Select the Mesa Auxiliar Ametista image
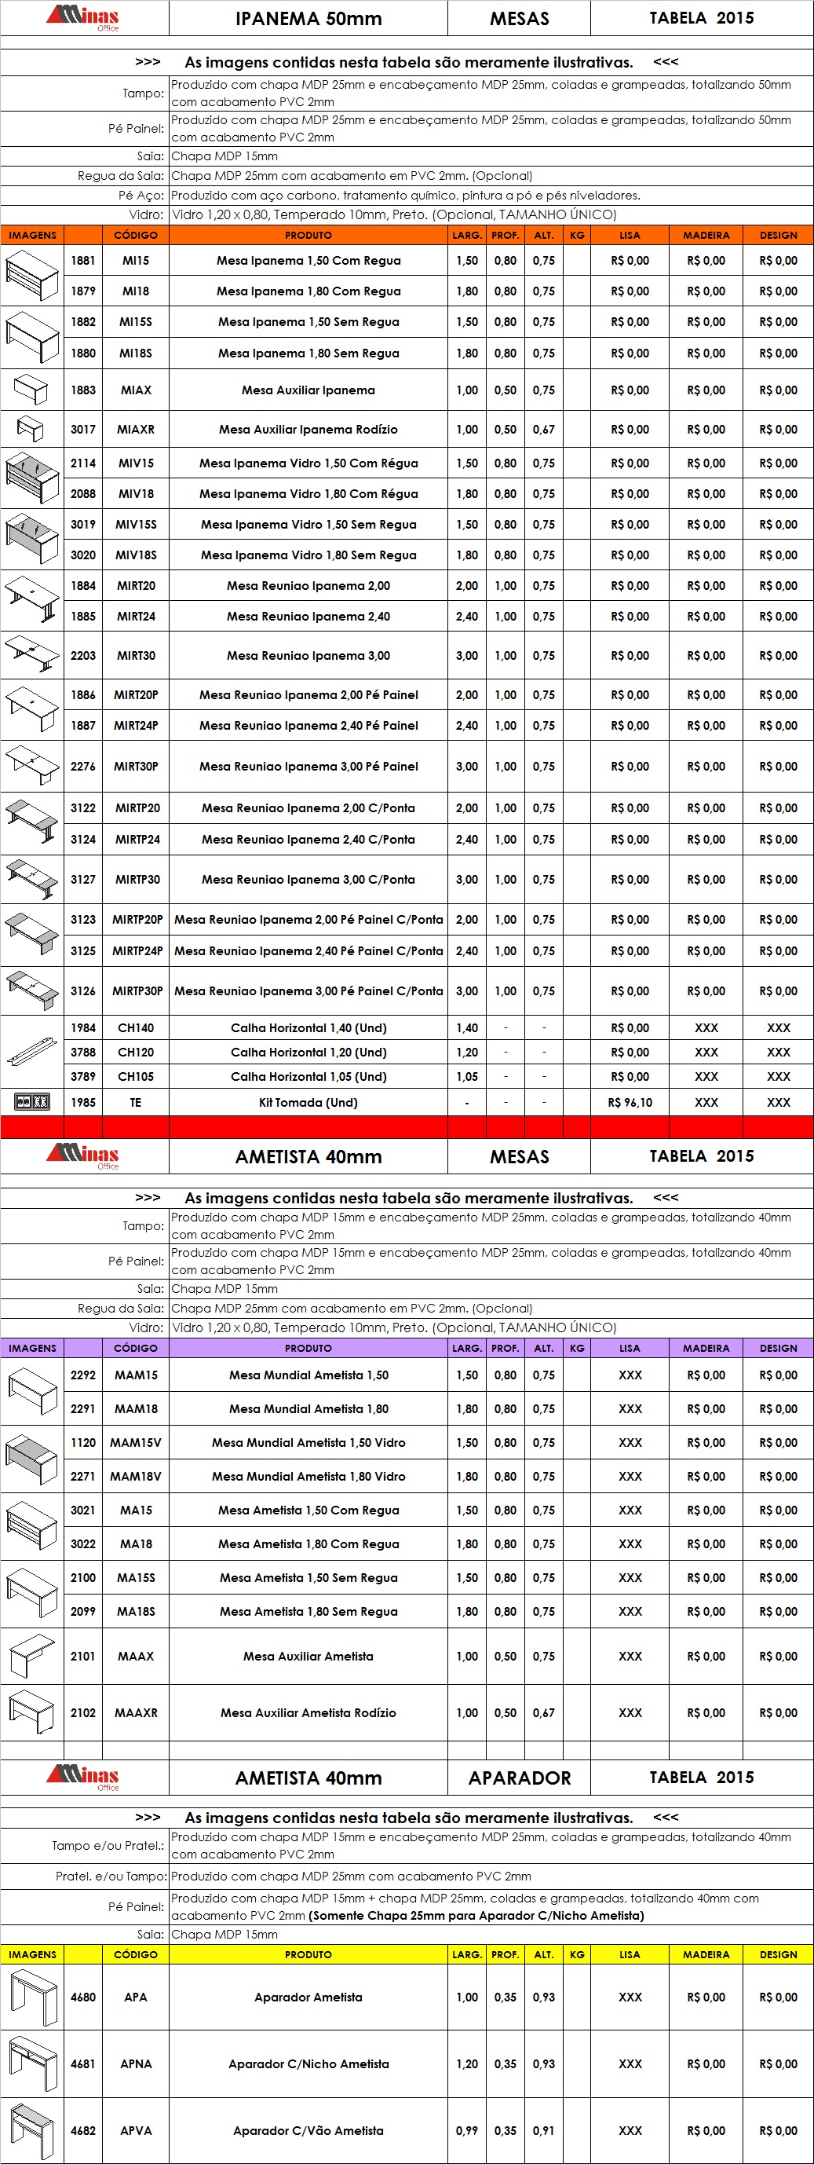This screenshot has width=814, height=2164. (x=32, y=1655)
